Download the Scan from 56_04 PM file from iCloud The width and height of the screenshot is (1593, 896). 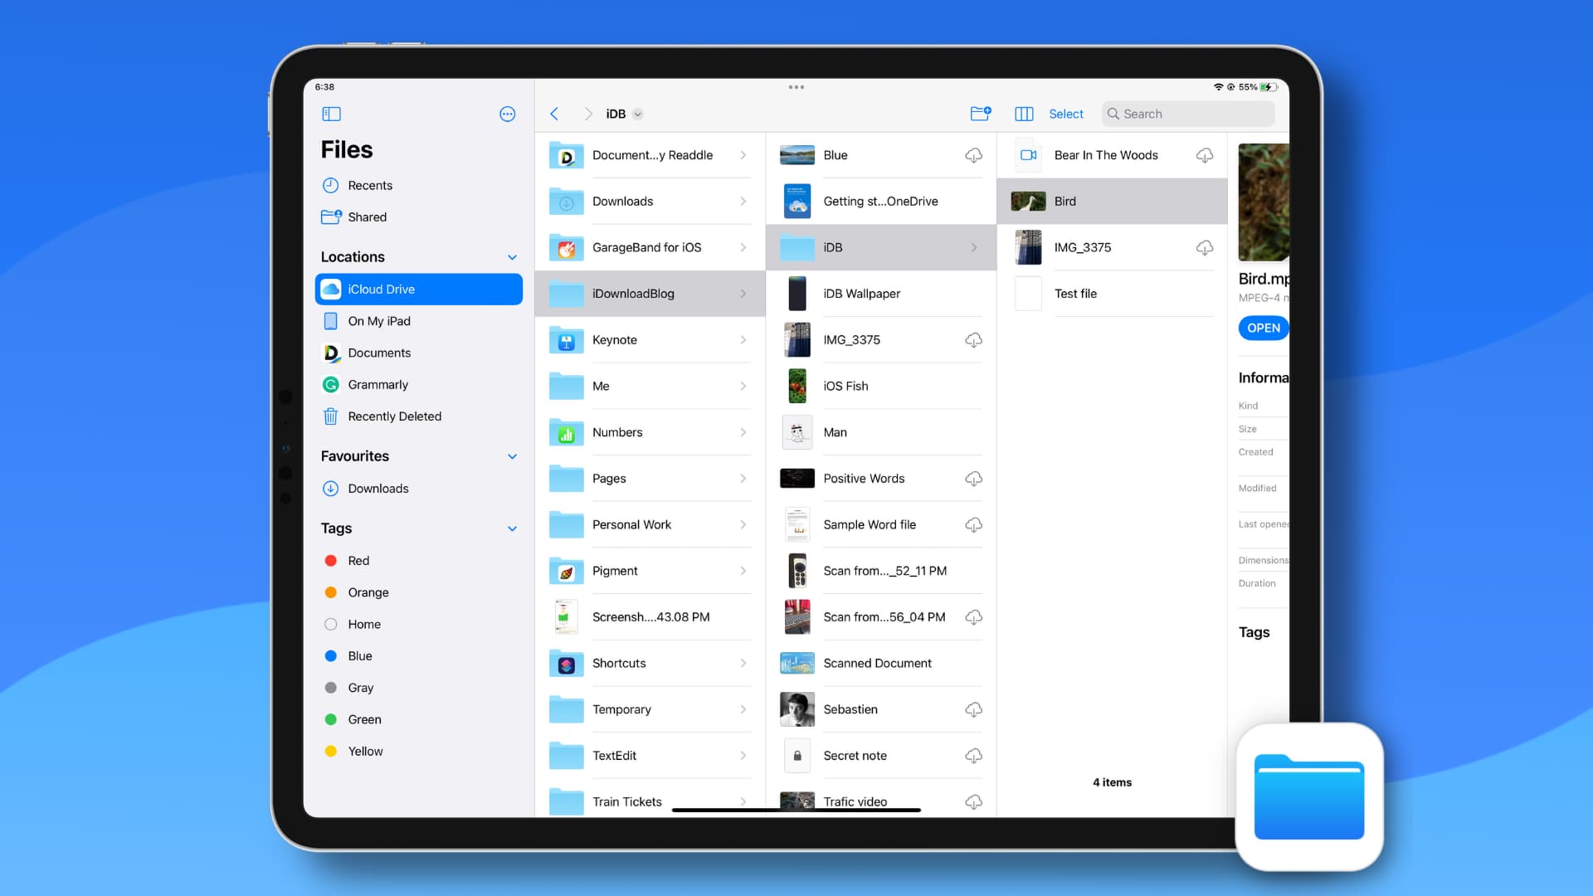(973, 617)
